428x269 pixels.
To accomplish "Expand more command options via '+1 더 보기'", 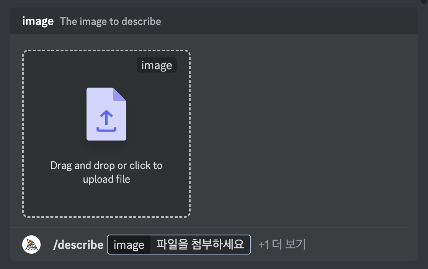I will coord(281,244).
